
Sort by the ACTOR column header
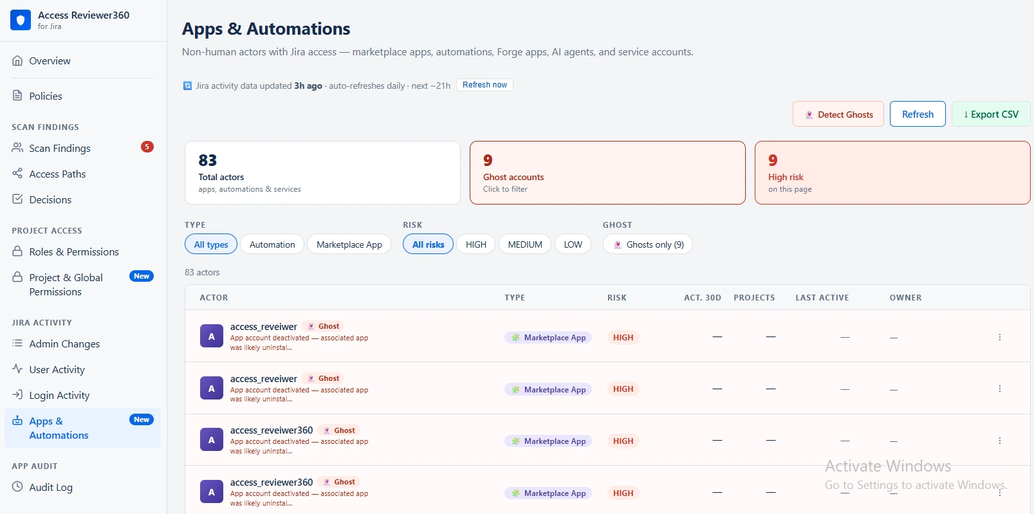tap(214, 297)
